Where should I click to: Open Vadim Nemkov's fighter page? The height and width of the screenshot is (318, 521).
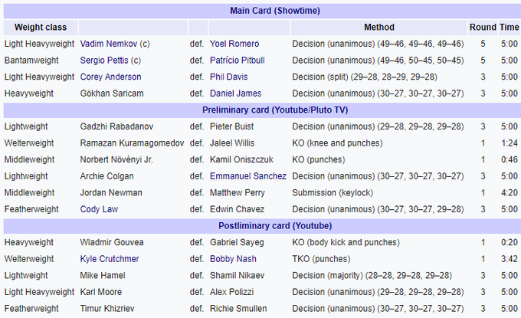pyautogui.click(x=109, y=44)
